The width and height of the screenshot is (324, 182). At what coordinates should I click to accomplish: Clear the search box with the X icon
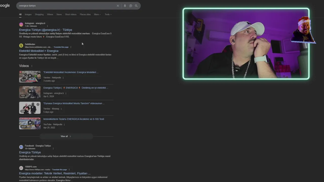[118, 6]
